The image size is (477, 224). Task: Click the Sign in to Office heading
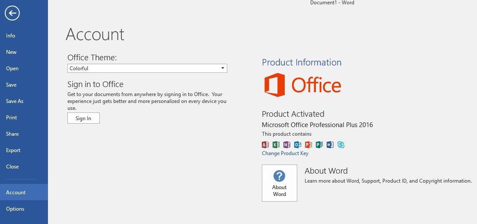click(x=95, y=84)
